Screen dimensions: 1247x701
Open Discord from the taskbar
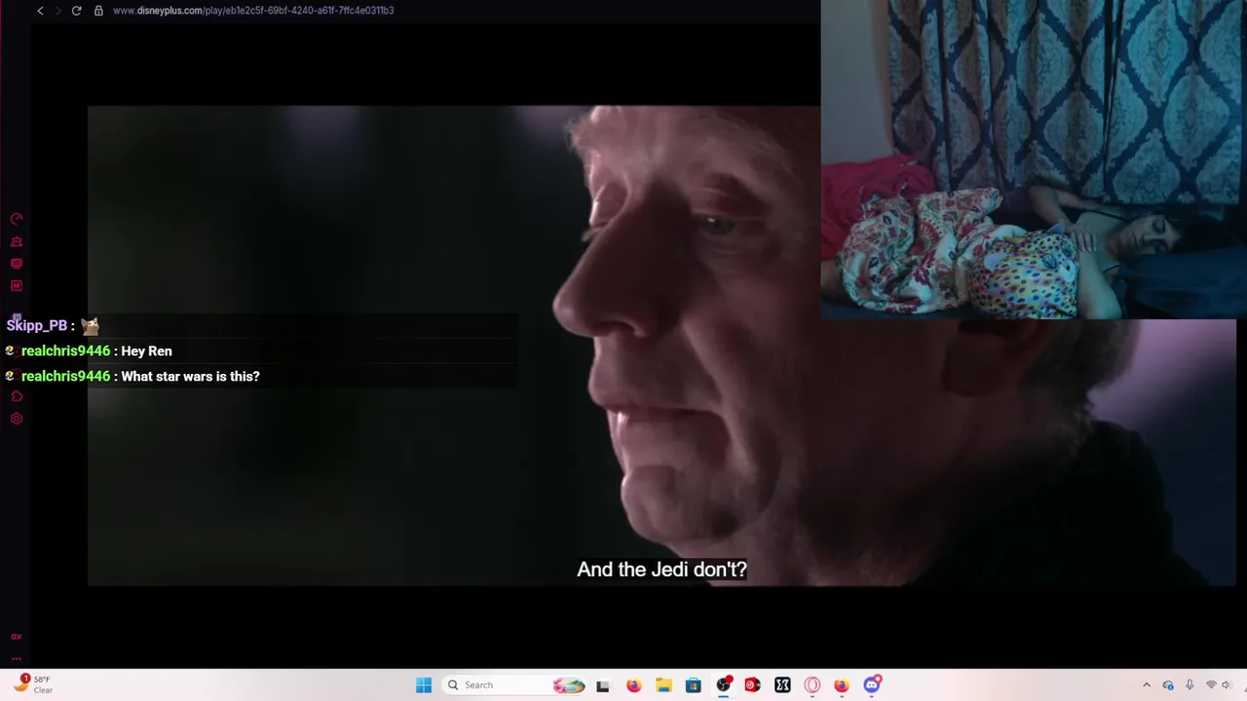pos(872,685)
